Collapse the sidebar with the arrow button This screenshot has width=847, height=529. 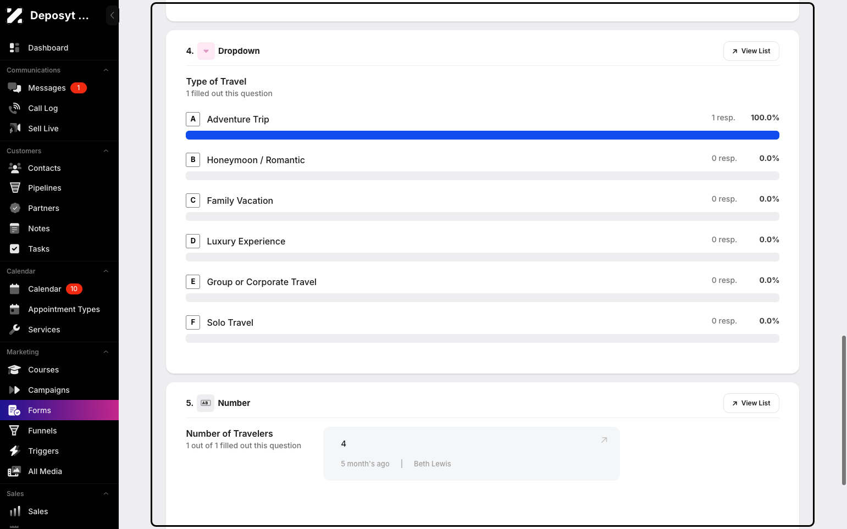click(x=112, y=15)
